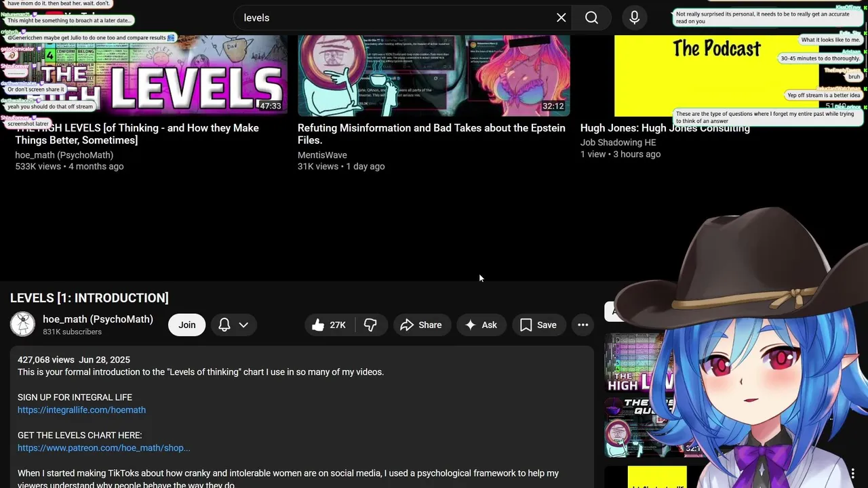Click '1 view • 3 hours ago' text
Viewport: 868px width, 488px height.
(620, 154)
